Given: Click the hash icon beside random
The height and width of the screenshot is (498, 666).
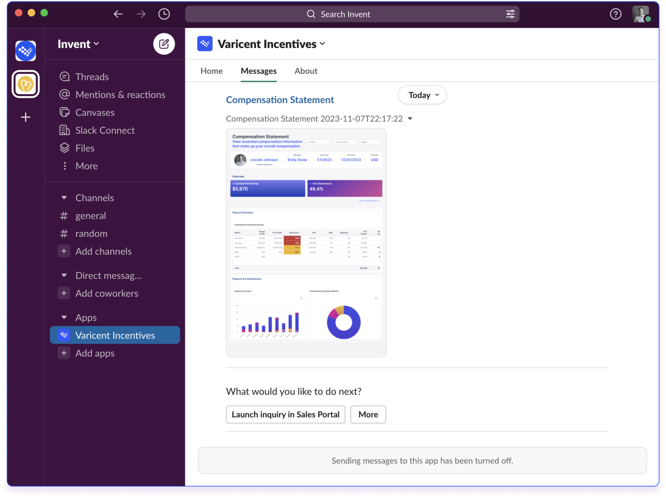Looking at the screenshot, I should point(64,234).
